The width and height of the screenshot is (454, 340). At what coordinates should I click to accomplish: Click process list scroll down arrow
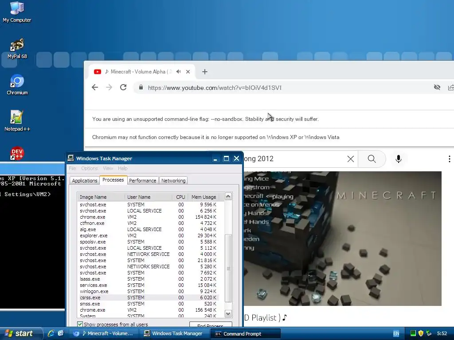click(228, 314)
